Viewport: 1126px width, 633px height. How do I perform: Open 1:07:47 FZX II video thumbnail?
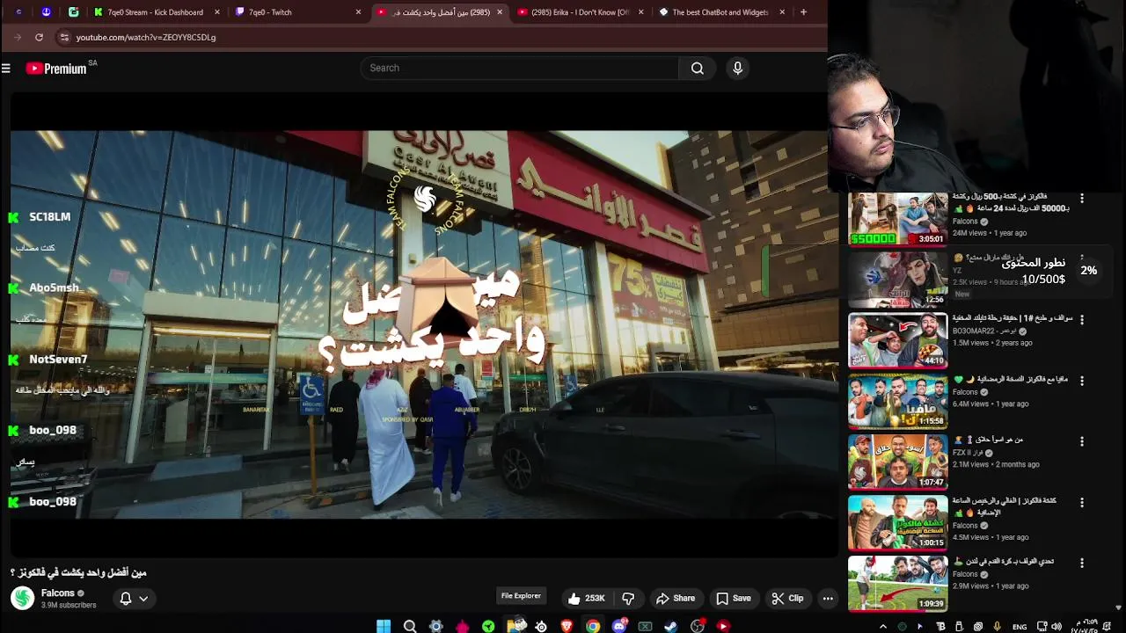pyautogui.click(x=897, y=462)
